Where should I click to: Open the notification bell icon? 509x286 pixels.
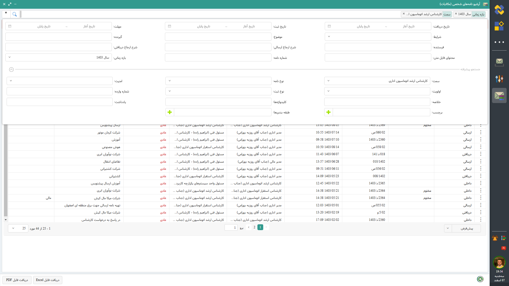[495, 238]
